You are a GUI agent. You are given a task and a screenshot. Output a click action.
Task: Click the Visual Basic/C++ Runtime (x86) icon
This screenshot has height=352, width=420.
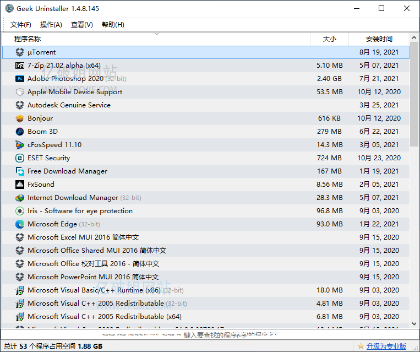(x=20, y=290)
